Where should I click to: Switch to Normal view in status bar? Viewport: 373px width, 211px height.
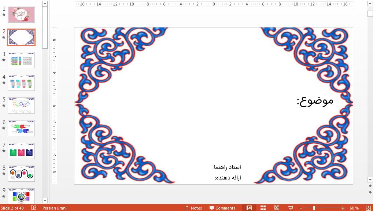tap(249, 208)
